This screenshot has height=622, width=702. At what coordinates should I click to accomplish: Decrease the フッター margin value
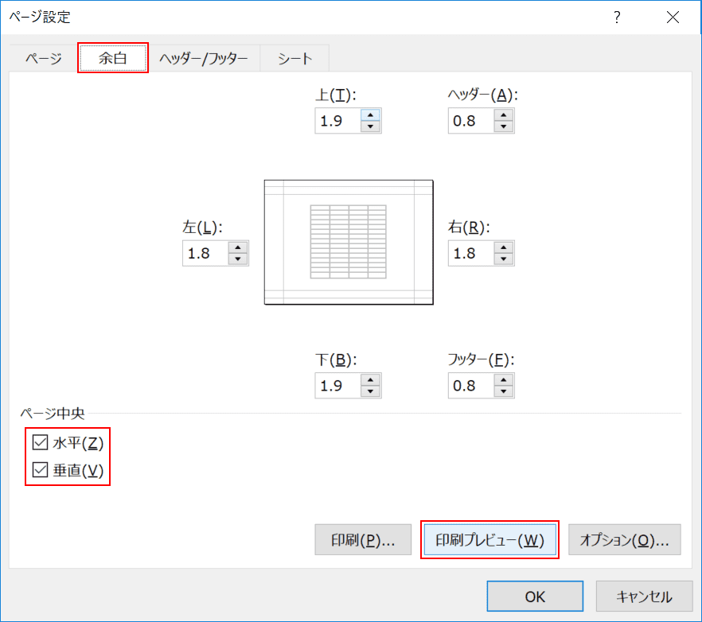point(503,391)
